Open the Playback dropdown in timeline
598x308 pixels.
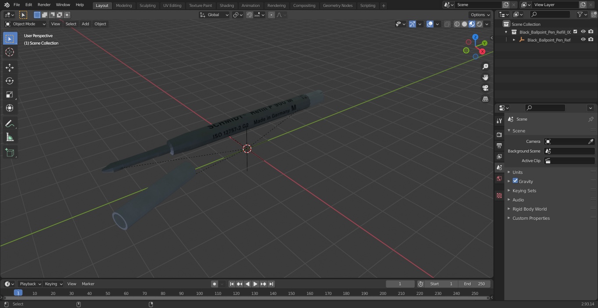point(30,284)
